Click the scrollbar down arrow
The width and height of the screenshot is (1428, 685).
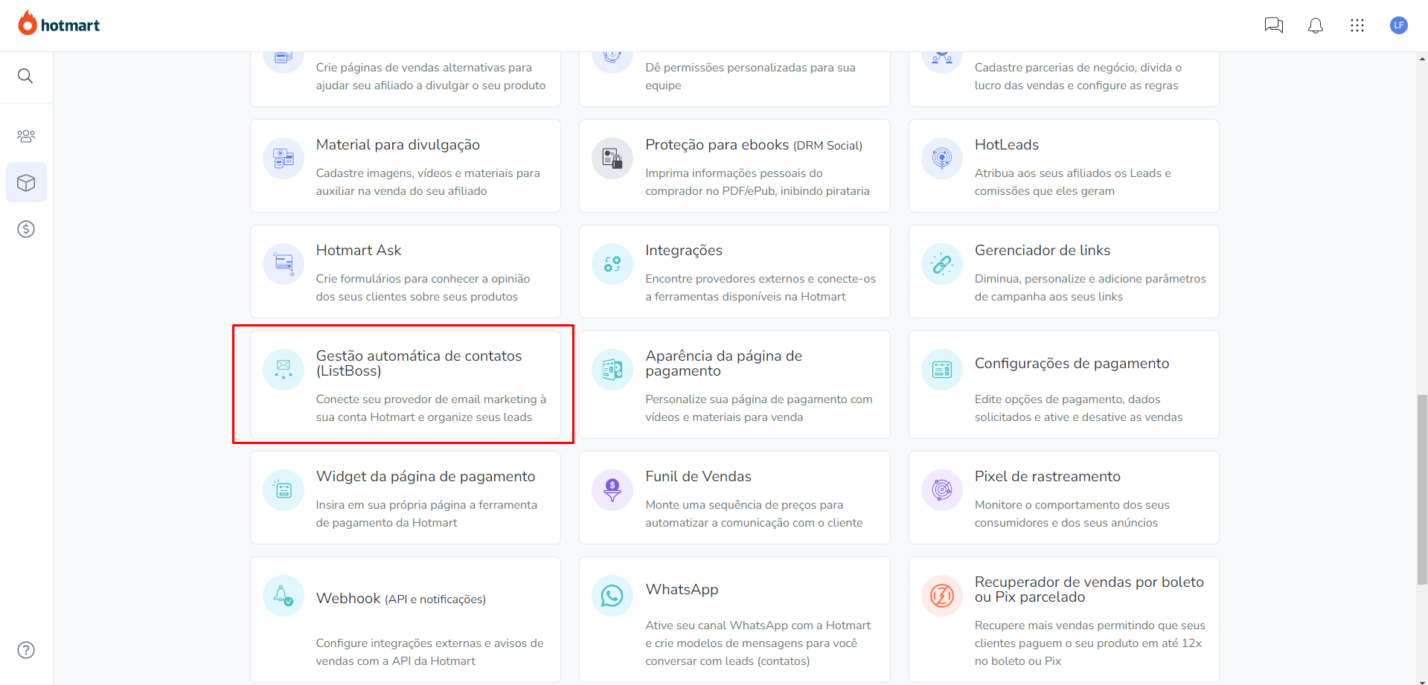pos(1422,681)
